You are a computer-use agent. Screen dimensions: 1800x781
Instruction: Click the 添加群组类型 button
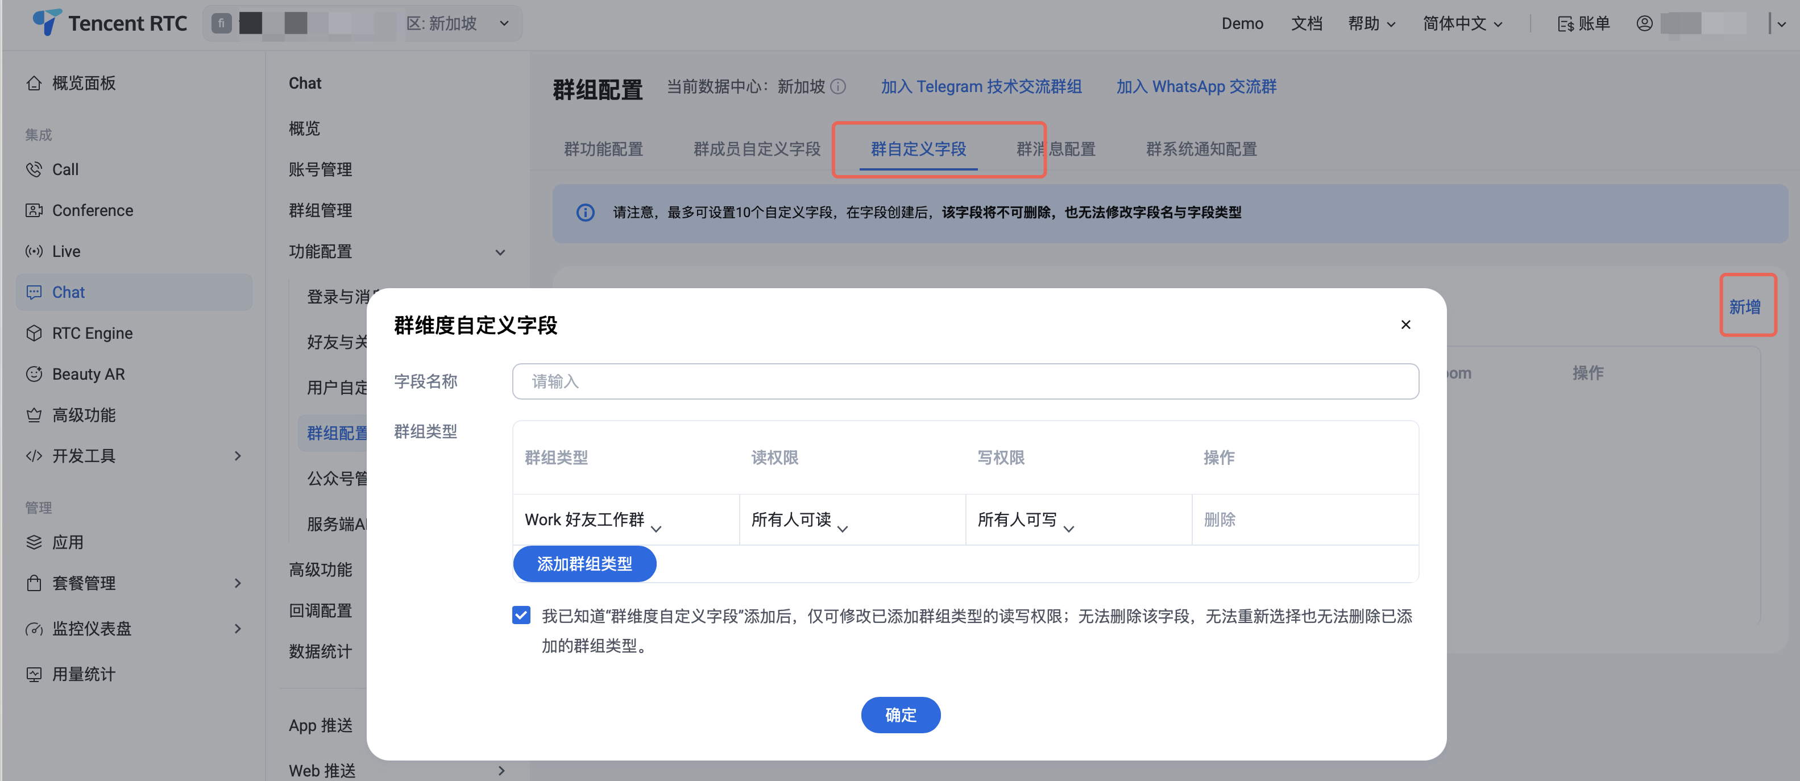[584, 564]
